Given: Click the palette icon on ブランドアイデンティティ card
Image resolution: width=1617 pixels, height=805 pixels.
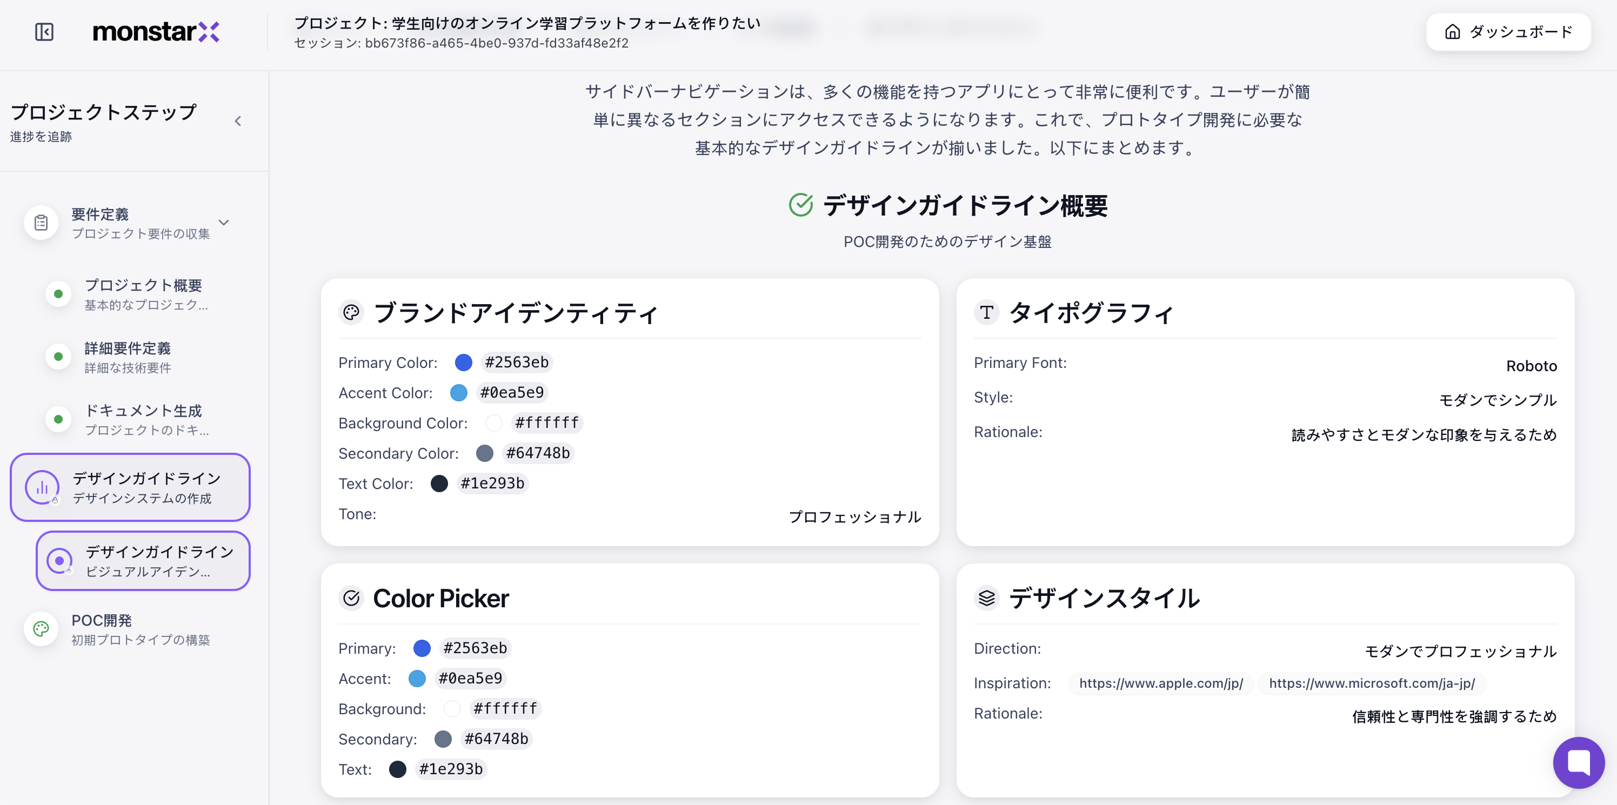Looking at the screenshot, I should click(x=351, y=312).
